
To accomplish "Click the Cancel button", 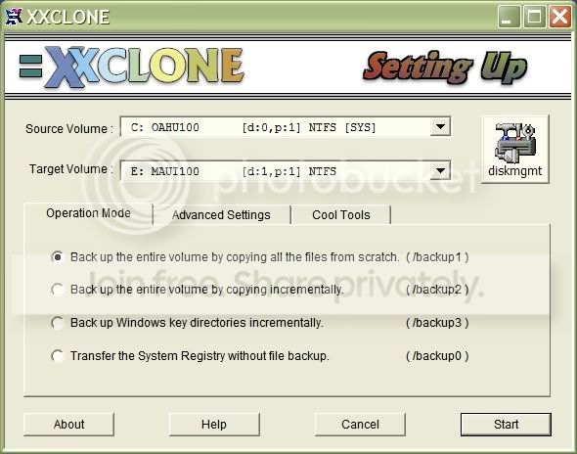I will [x=360, y=425].
